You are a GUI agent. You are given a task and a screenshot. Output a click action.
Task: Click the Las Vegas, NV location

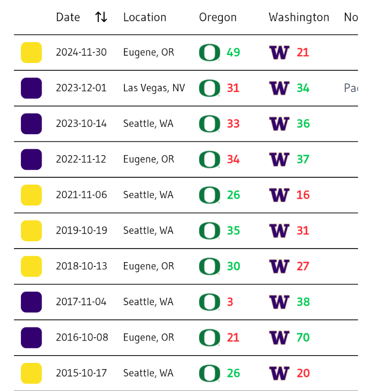154,88
